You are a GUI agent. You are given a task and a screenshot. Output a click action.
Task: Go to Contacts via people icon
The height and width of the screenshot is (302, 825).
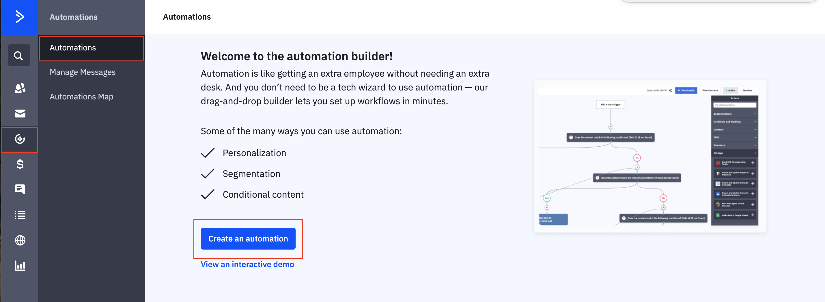[20, 88]
